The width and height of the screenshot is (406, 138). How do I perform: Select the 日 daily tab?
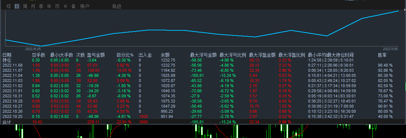tap(17, 7)
